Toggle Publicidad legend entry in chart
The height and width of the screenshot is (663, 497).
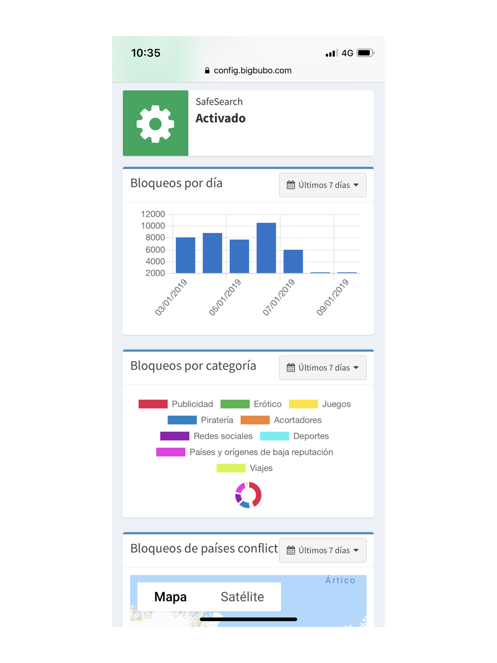(175, 404)
